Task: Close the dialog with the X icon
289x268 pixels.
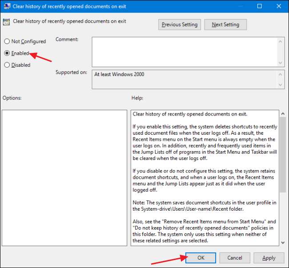Action: coord(279,6)
